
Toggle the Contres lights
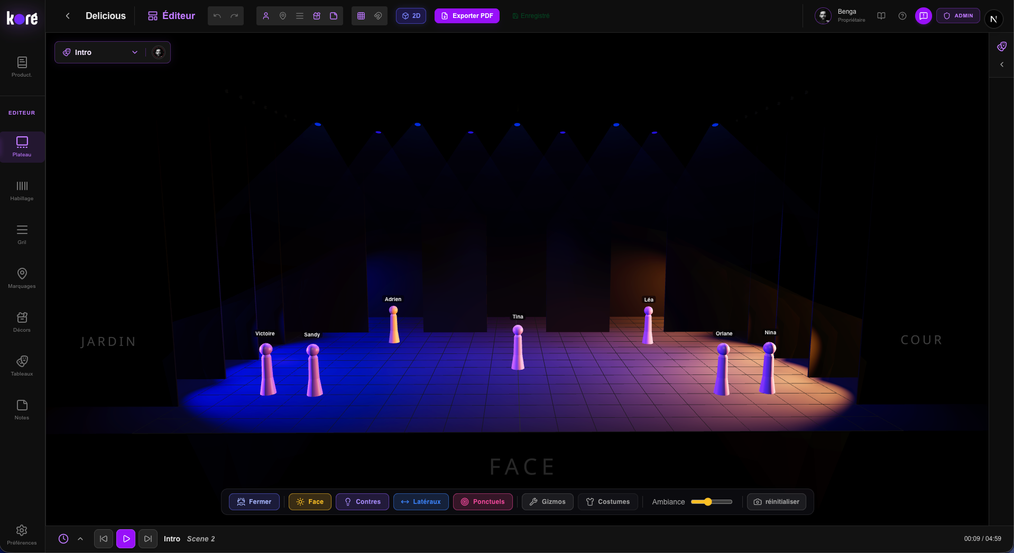362,502
